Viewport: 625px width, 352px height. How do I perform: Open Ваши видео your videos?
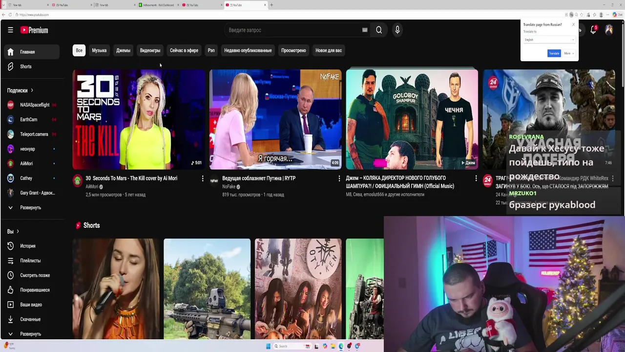coord(31,305)
